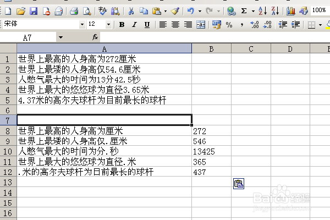Apply percent style format
Viewport: 330px width, 220px height.
point(229,25)
